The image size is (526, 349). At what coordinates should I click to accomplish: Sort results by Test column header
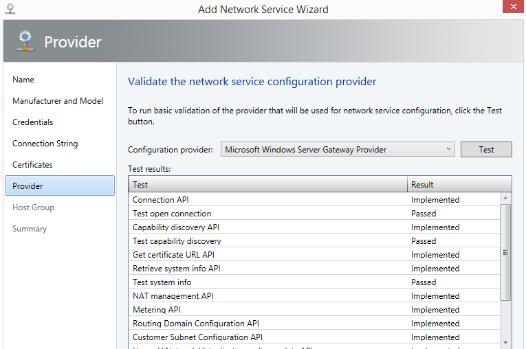click(x=267, y=184)
